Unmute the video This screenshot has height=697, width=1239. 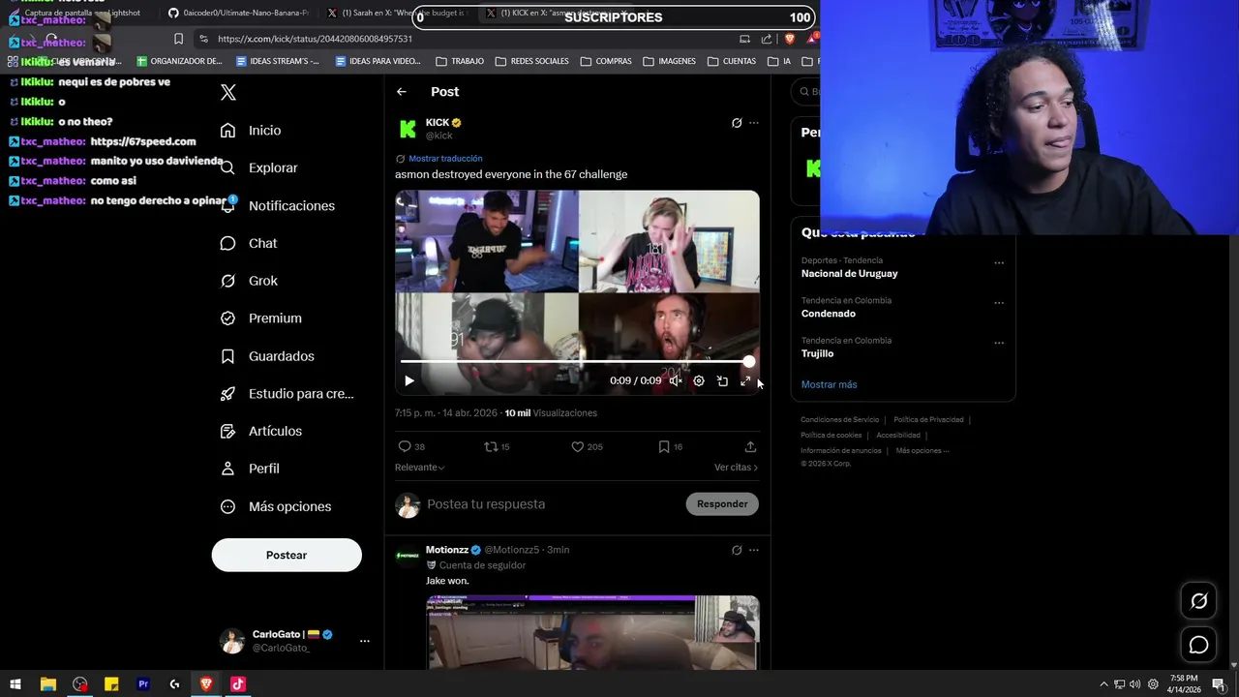676,381
